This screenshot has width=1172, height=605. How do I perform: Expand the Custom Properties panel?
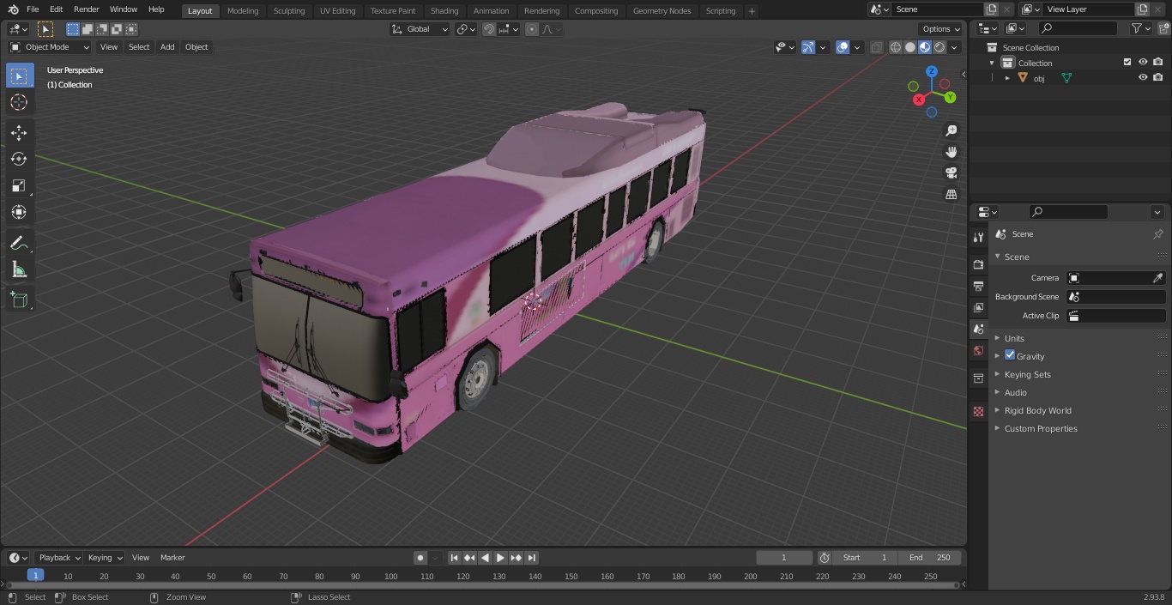(x=1041, y=428)
